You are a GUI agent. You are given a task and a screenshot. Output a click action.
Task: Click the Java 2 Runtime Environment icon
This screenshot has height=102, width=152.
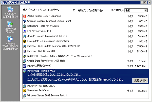tap(25, 36)
